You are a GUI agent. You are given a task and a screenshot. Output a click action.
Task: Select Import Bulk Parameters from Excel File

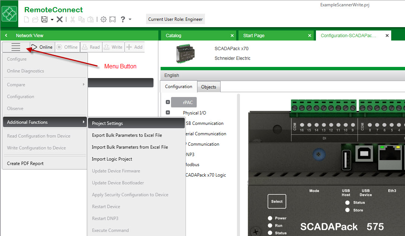(x=136, y=147)
